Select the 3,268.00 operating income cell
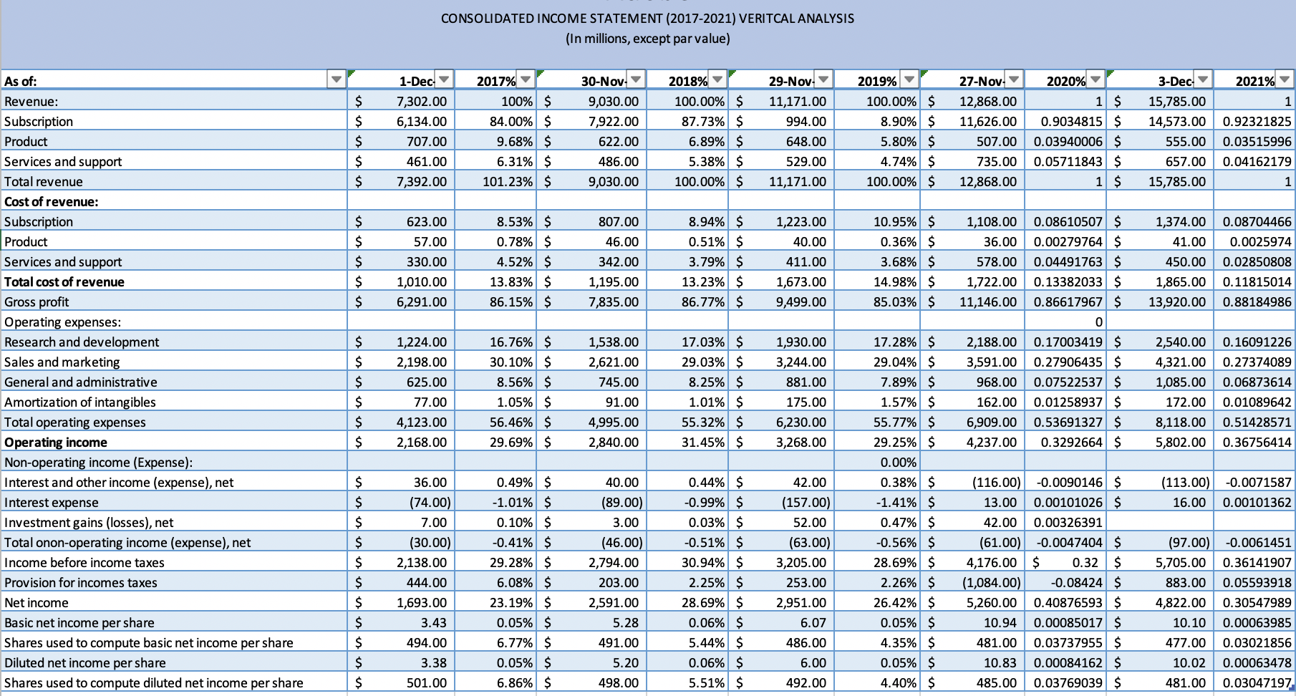 (x=782, y=443)
